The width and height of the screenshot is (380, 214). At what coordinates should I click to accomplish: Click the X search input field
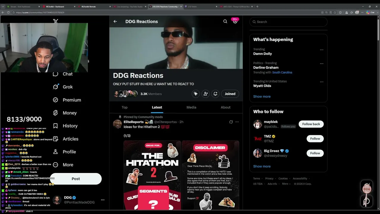coord(289,22)
